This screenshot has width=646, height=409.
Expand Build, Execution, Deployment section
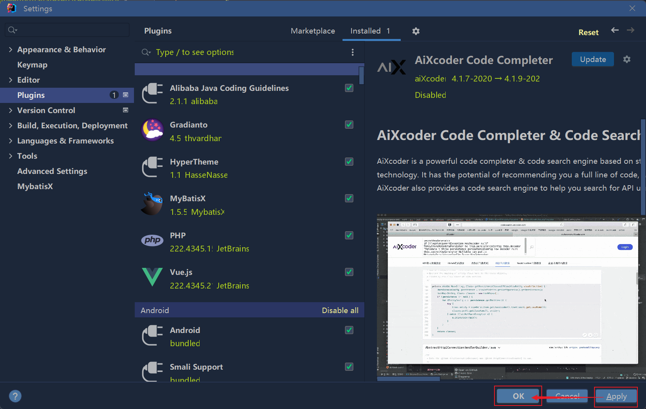point(11,126)
